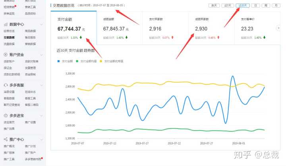Click the right arrow to show more metrics

coord(278,27)
